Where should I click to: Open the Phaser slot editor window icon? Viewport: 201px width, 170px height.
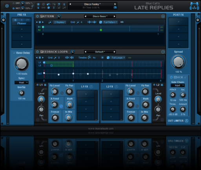[x=27, y=20]
